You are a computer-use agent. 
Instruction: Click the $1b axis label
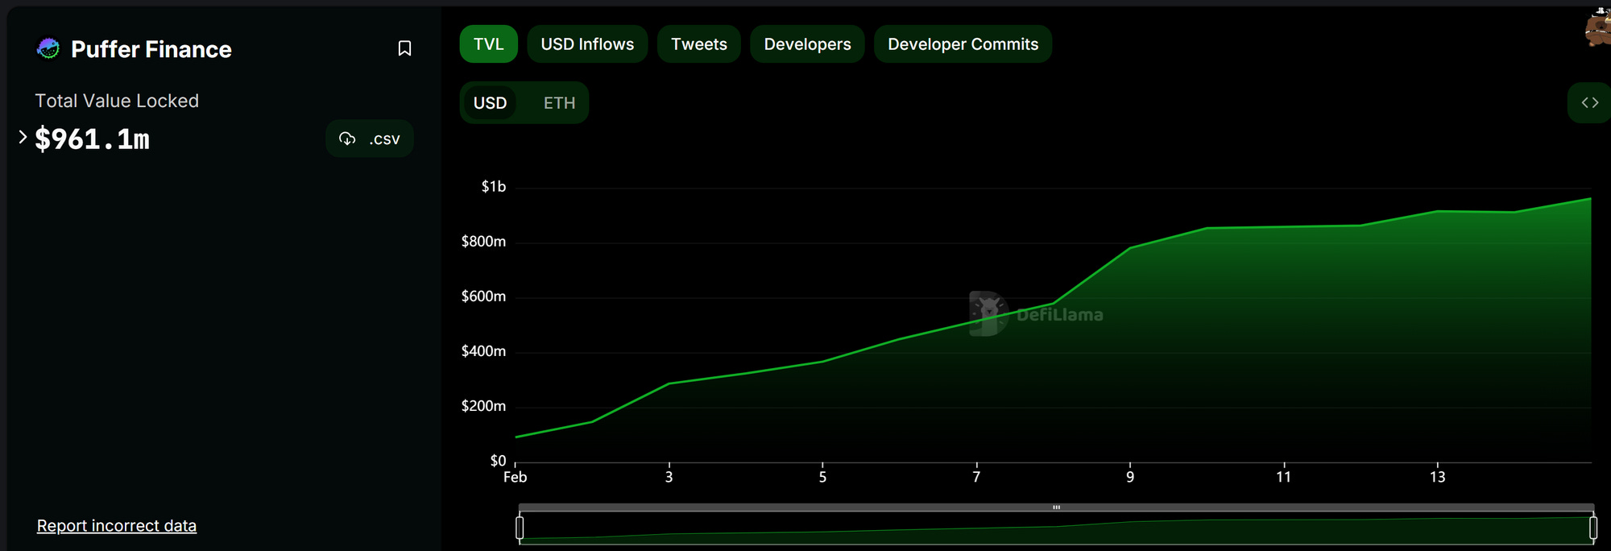coord(494,186)
